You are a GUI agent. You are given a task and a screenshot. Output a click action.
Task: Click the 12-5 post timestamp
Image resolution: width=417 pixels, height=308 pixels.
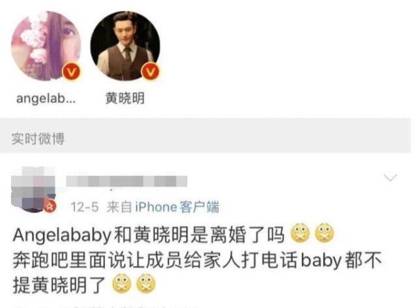click(x=85, y=207)
